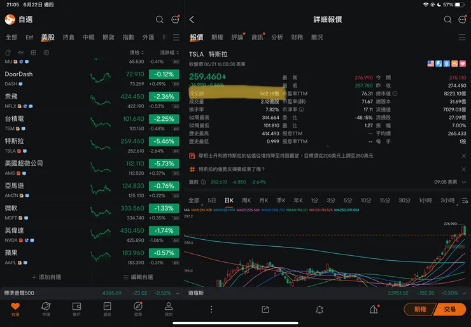Open the 我的 profile icon in bottom nav

click(x=169, y=309)
